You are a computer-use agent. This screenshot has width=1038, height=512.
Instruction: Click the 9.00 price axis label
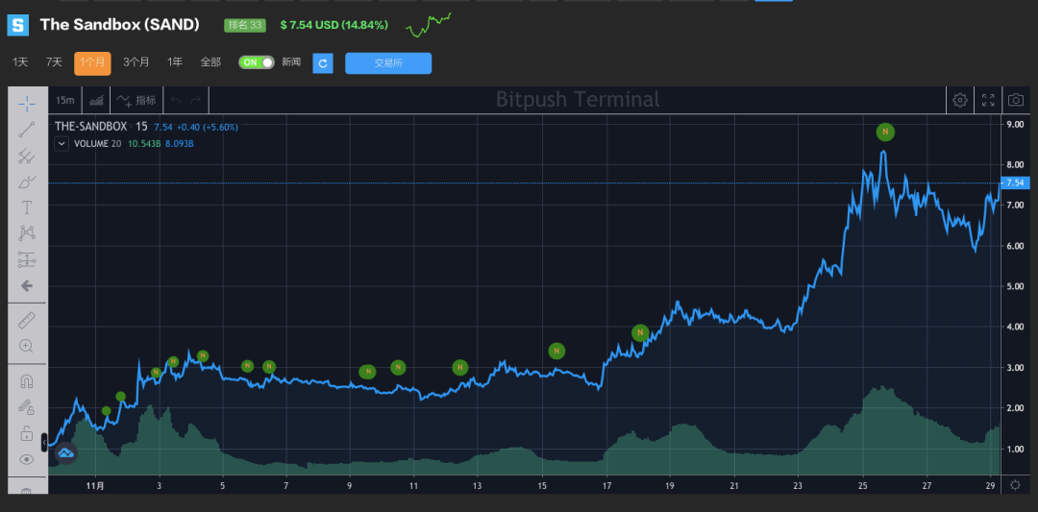[1015, 124]
